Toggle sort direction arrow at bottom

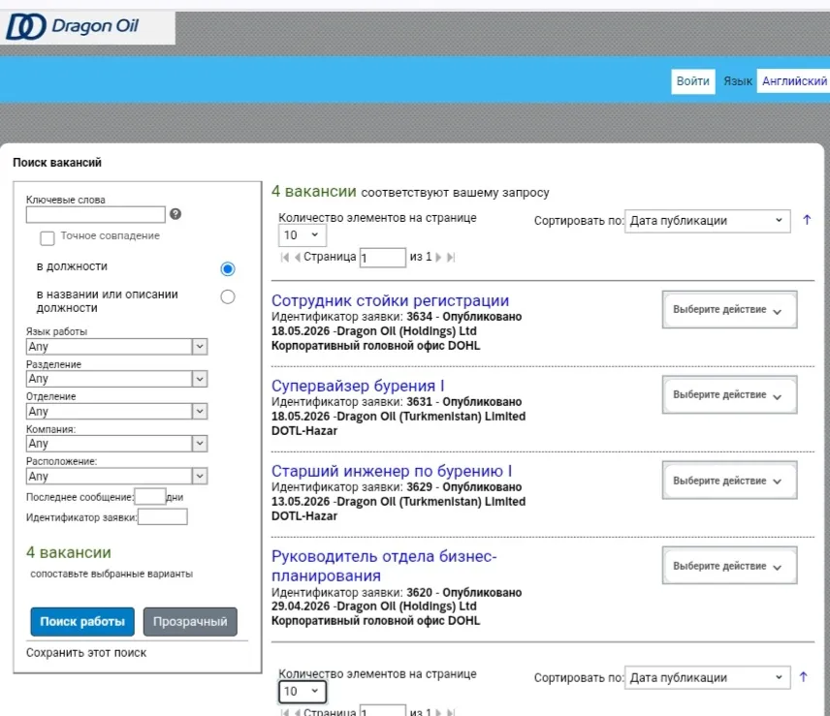pos(803,676)
